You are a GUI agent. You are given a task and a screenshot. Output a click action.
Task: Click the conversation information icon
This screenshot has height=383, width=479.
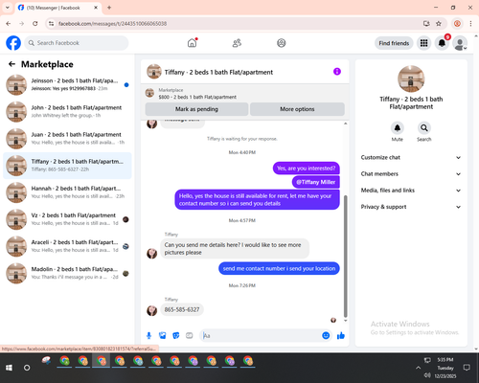337,72
